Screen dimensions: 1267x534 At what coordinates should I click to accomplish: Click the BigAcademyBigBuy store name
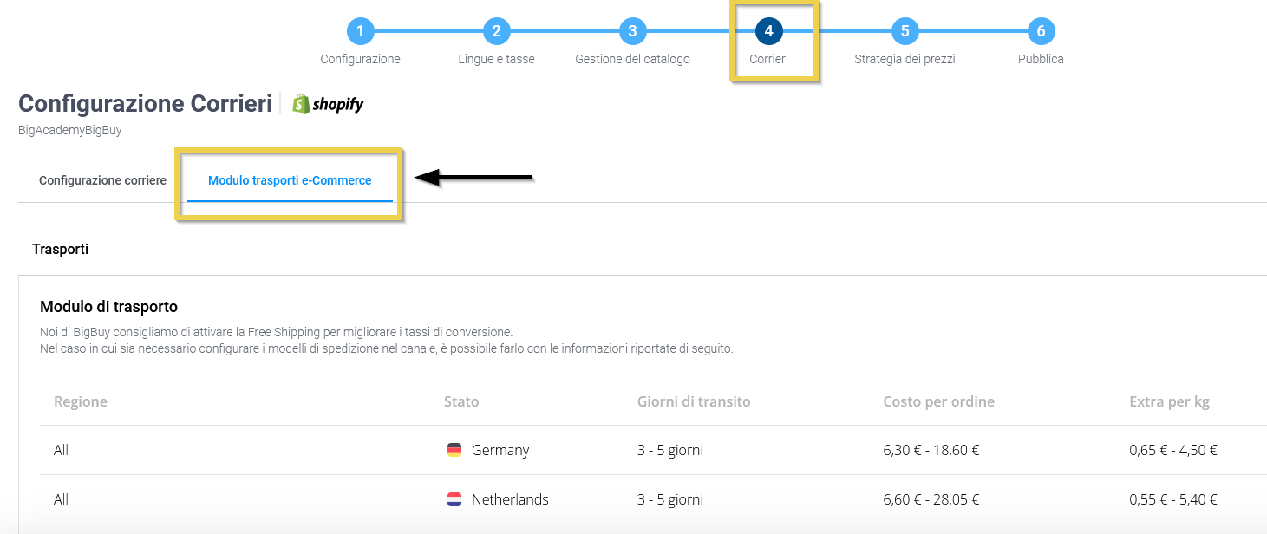(70, 131)
